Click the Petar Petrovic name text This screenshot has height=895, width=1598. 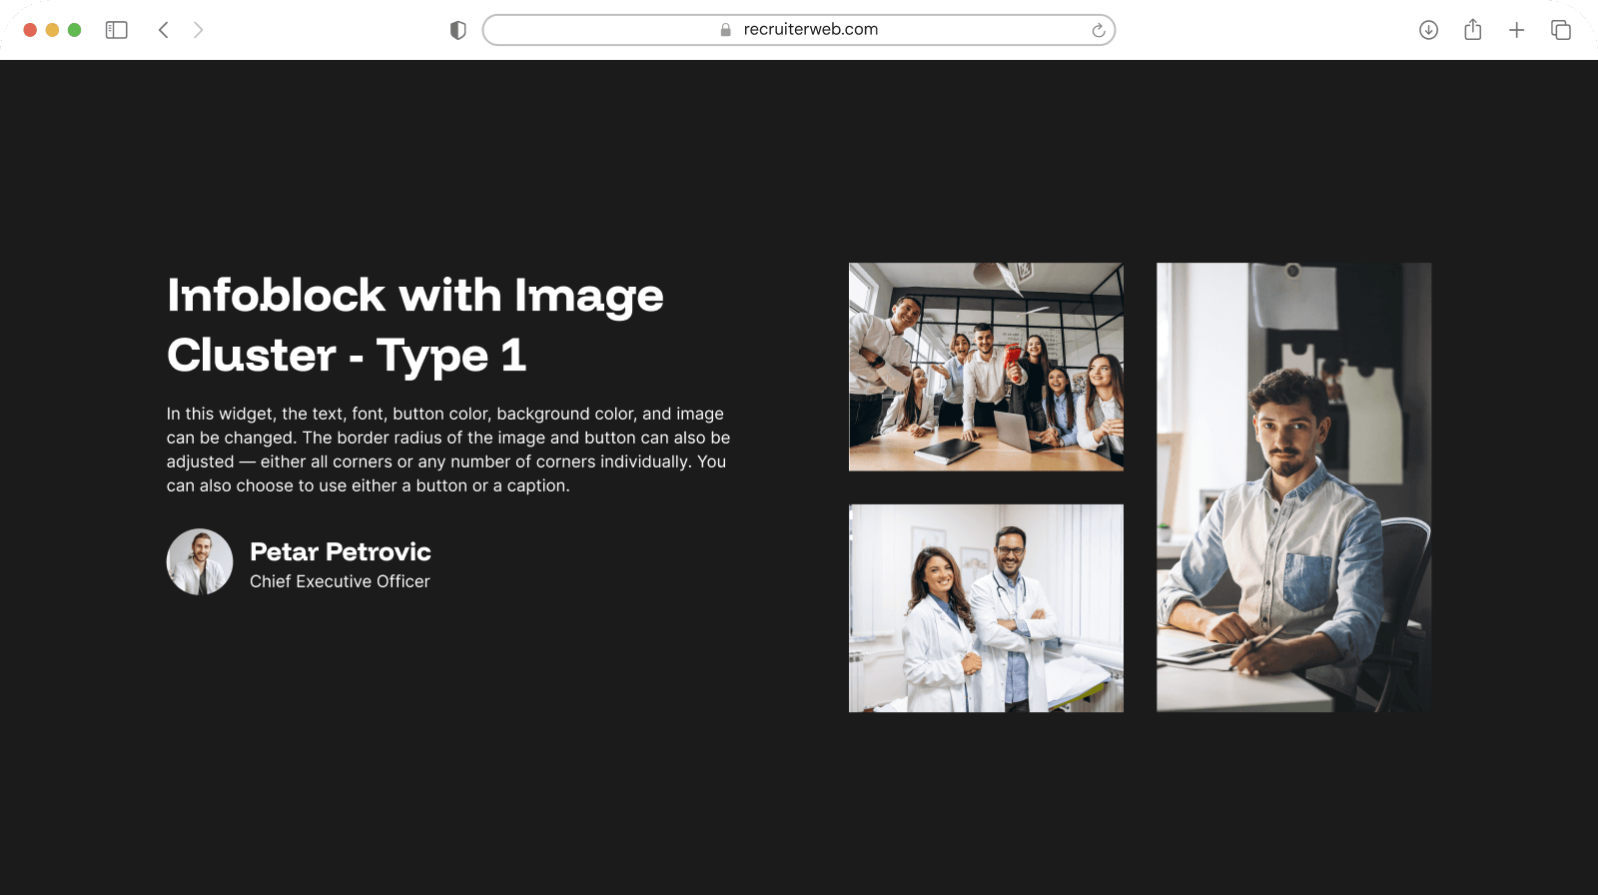click(x=340, y=551)
